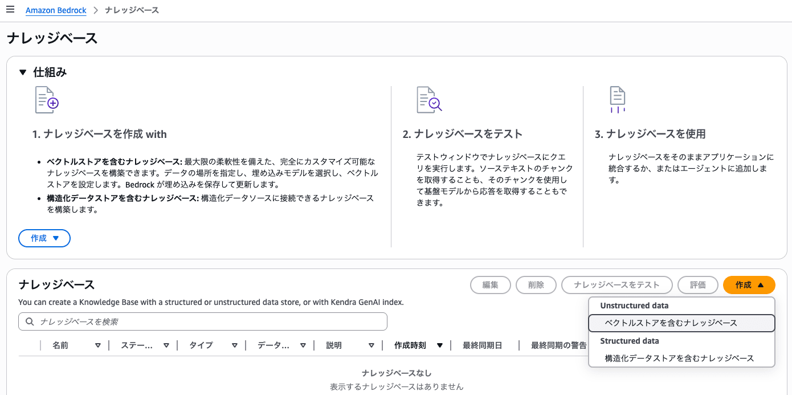Click the ナレッジベースなし empty-state text
The height and width of the screenshot is (395, 792).
tap(397, 373)
